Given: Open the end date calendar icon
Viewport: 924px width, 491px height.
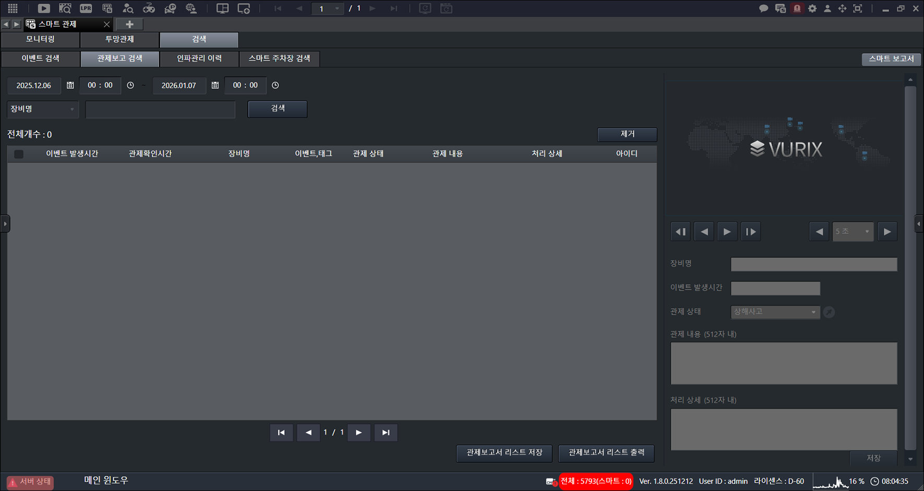Looking at the screenshot, I should coord(215,85).
